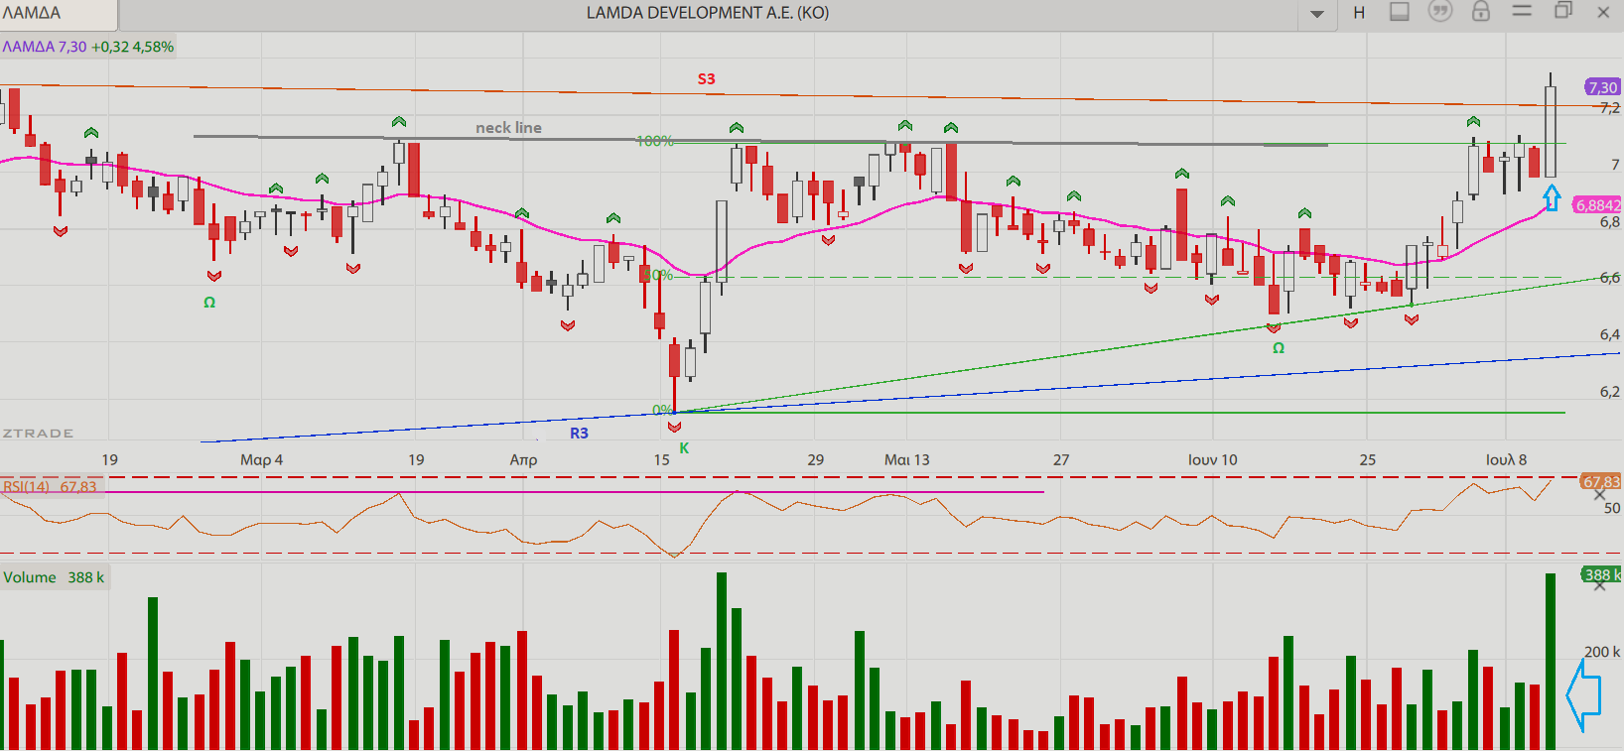Restore the chart window size
Image resolution: width=1624 pixels, height=751 pixels.
(1562, 11)
